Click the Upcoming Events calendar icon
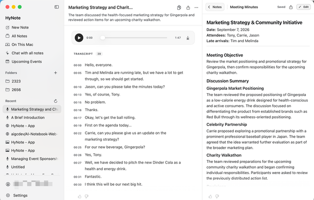Viewport: 314px width, 200px height. click(8, 61)
